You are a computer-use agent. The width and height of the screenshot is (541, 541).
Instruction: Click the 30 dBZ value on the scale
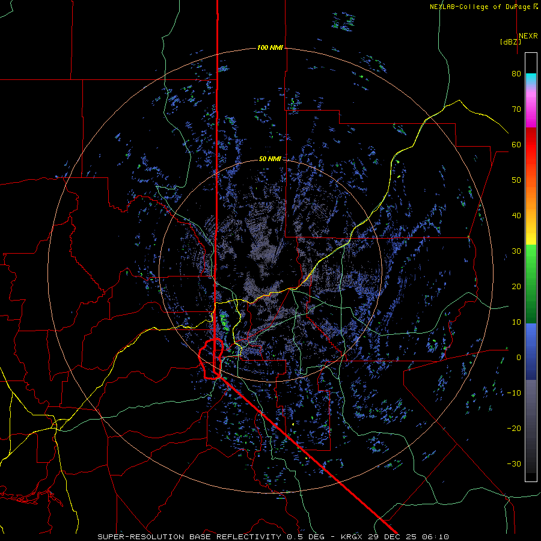pos(516,251)
